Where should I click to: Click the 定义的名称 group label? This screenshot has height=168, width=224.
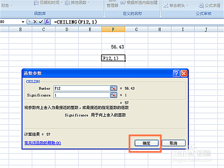coord(132,13)
